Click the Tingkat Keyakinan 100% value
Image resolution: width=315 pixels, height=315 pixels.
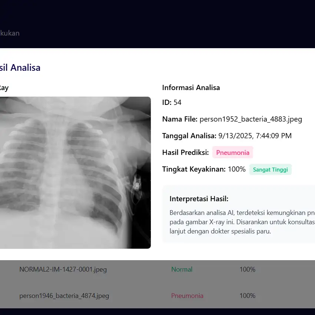[x=236, y=169]
